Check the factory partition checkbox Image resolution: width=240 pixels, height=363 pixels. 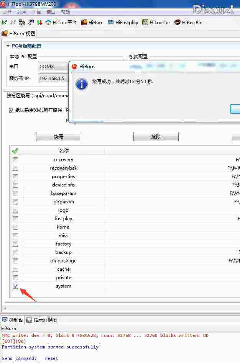click(x=16, y=244)
